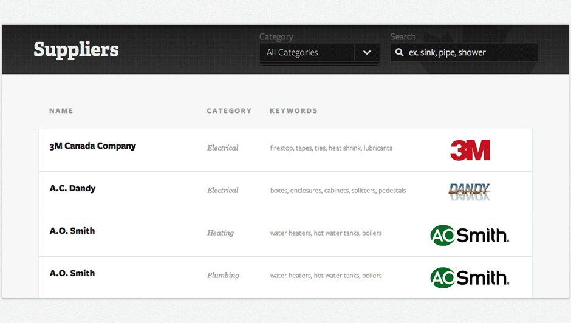Click keywords for A.C. Dandy row
Viewport: 571px width, 323px height.
(x=338, y=191)
